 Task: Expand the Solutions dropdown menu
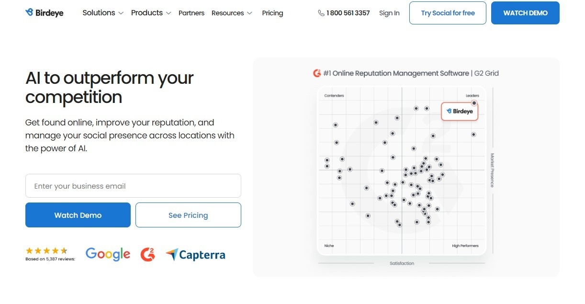[103, 13]
